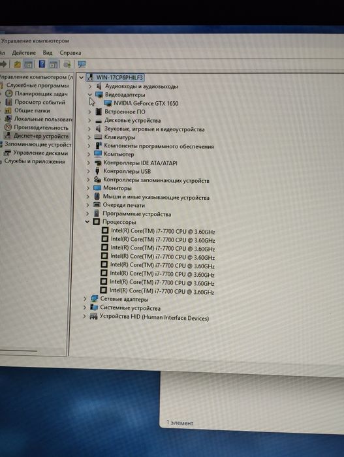The image size is (344, 457).
Task: Expand the Клавиатуры category
Action: (89, 137)
